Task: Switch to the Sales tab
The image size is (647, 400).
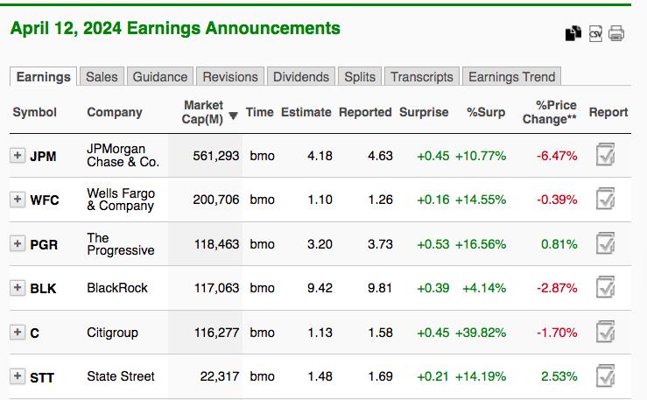Action: (x=102, y=77)
